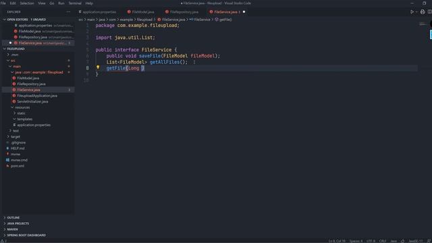
Task: Expand the Outline panel
Action: tap(5, 217)
